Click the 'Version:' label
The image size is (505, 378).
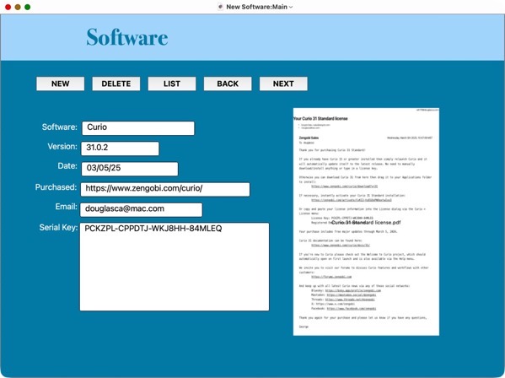click(62, 147)
